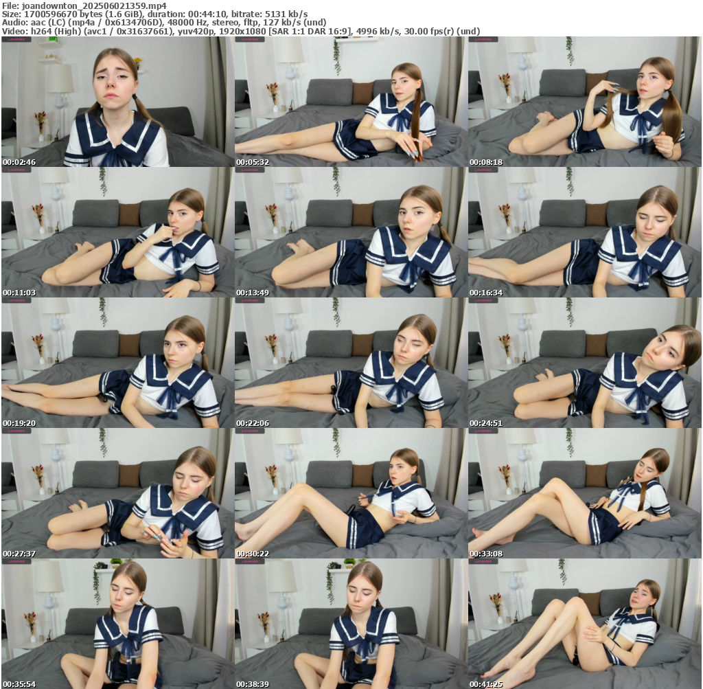
Task: Select the thumbnail timestamped 00:02:46
Action: pos(117,102)
